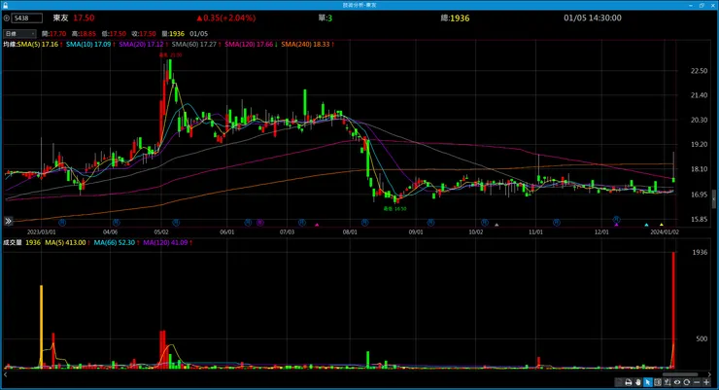Click the timestamp 01/05 14:30:00
The image size is (719, 390).
tap(593, 18)
